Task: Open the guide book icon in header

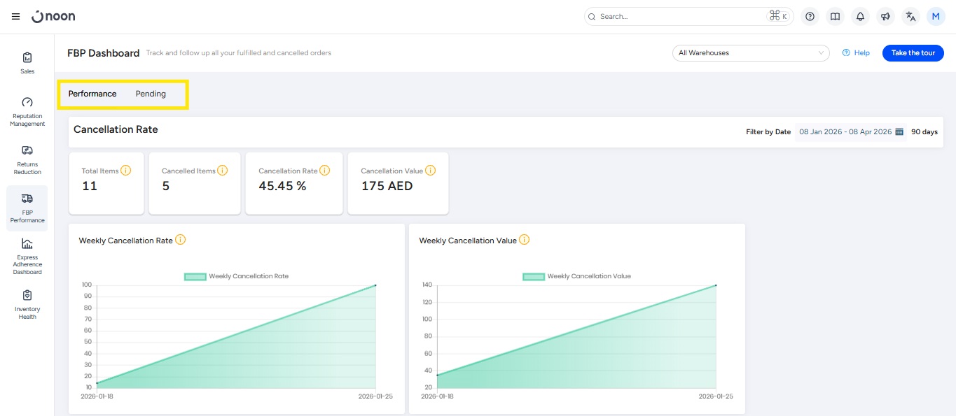Action: coord(834,17)
